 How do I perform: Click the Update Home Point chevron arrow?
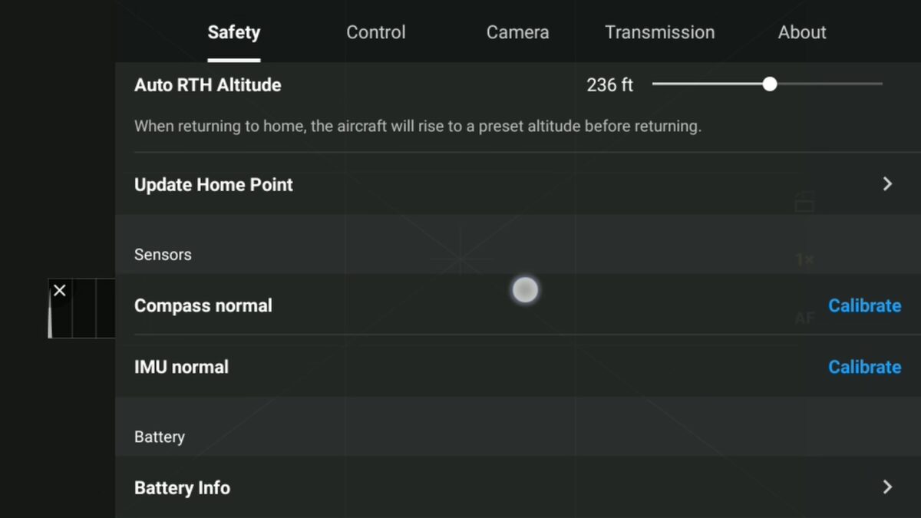click(886, 184)
